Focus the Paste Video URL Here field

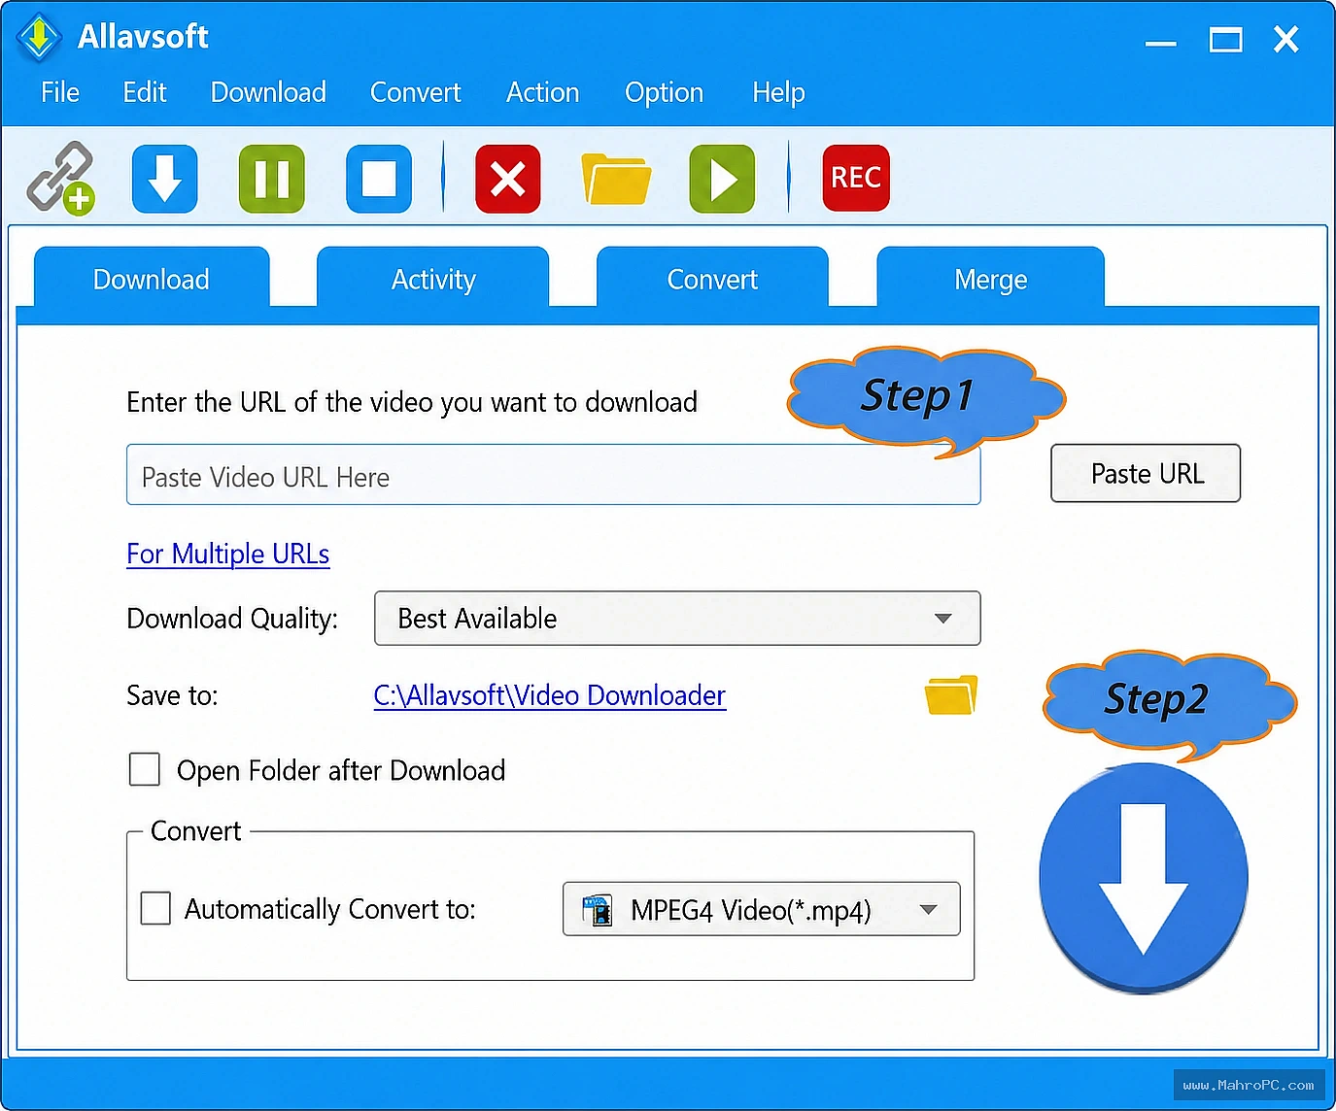[x=554, y=475]
